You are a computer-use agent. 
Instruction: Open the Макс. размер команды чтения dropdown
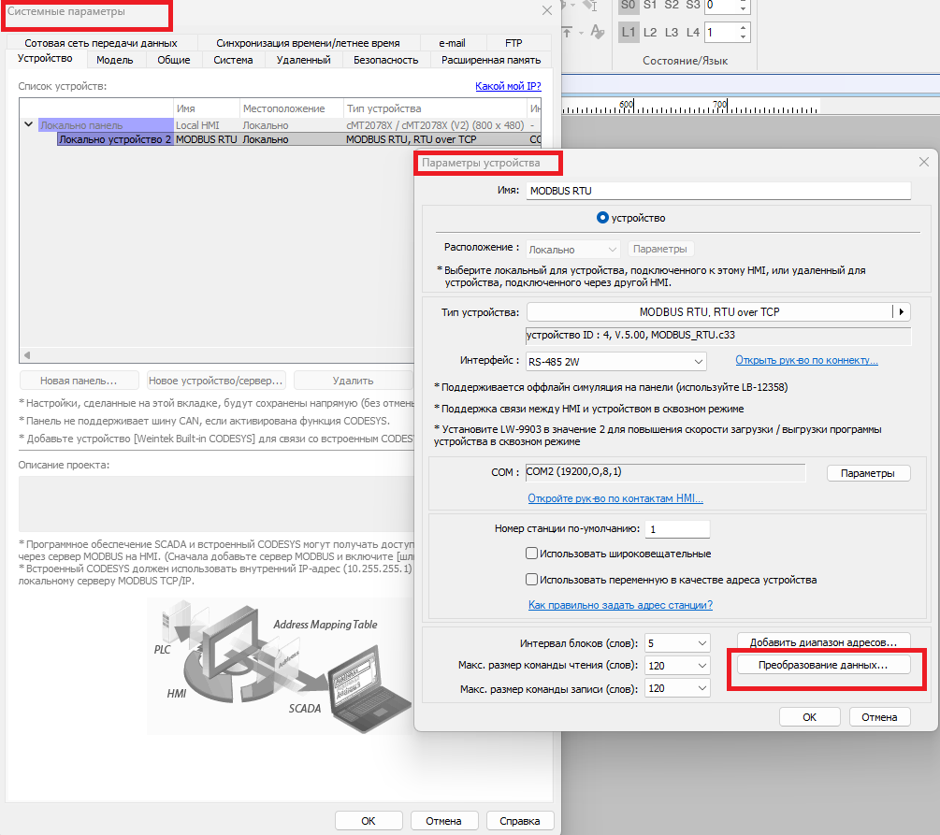[x=677, y=666]
